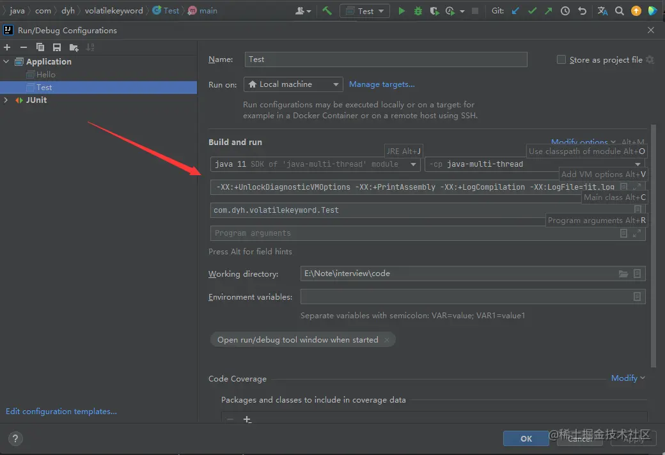Open the java 11 SDK dropdown

click(315, 164)
